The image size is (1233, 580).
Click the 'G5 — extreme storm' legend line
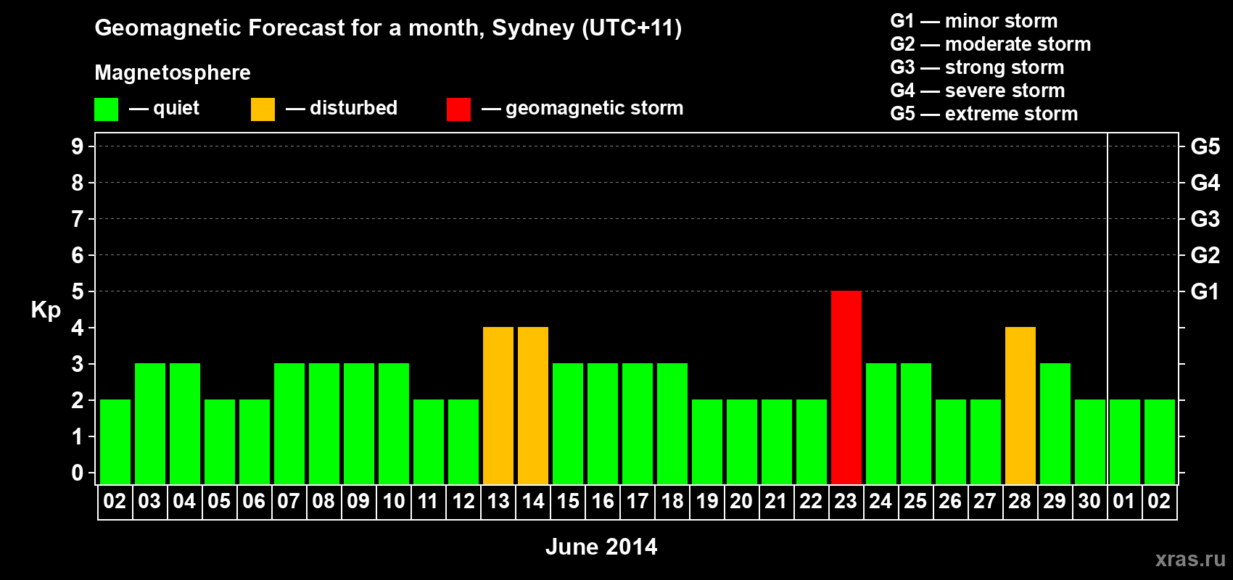pyautogui.click(x=984, y=114)
